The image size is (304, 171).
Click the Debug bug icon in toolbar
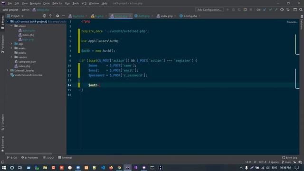coord(233,9)
